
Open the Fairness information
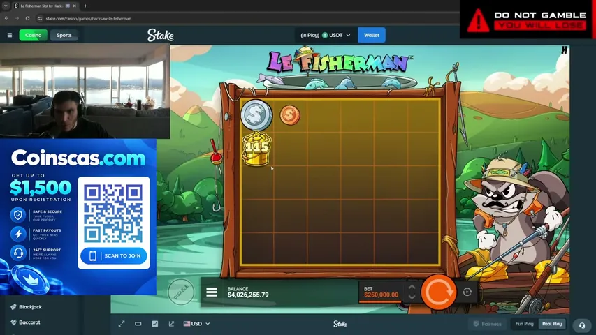point(487,324)
